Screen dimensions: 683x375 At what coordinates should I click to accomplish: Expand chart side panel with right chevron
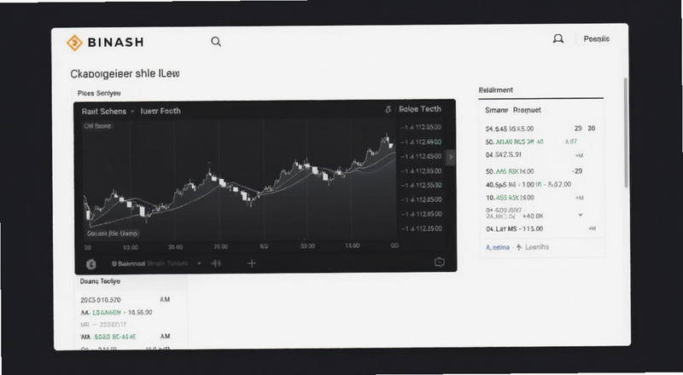451,157
